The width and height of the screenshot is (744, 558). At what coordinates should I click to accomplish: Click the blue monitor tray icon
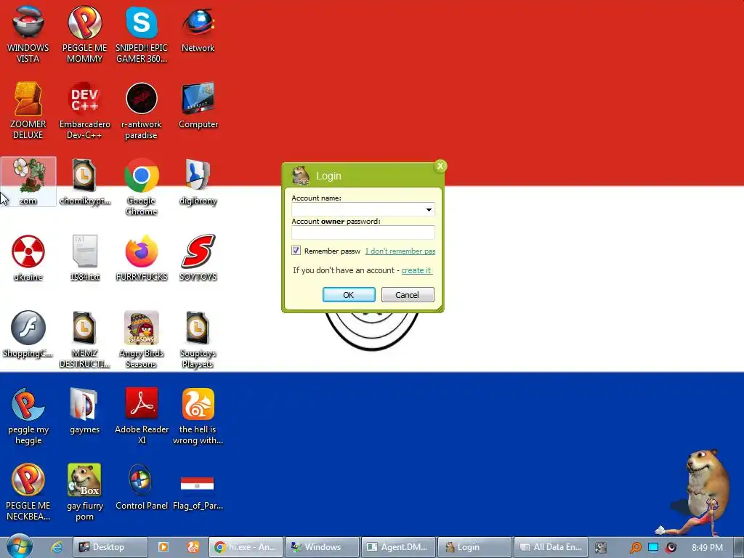tap(653, 547)
